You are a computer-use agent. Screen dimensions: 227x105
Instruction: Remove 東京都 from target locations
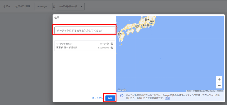[x=112, y=48]
